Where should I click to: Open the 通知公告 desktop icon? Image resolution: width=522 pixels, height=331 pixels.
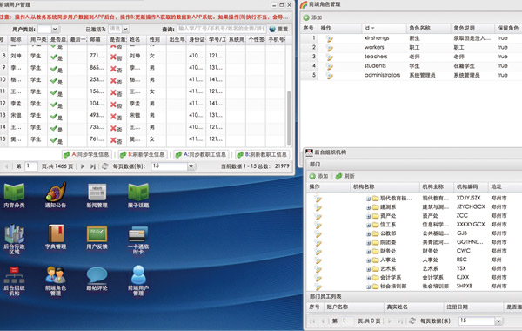point(56,196)
